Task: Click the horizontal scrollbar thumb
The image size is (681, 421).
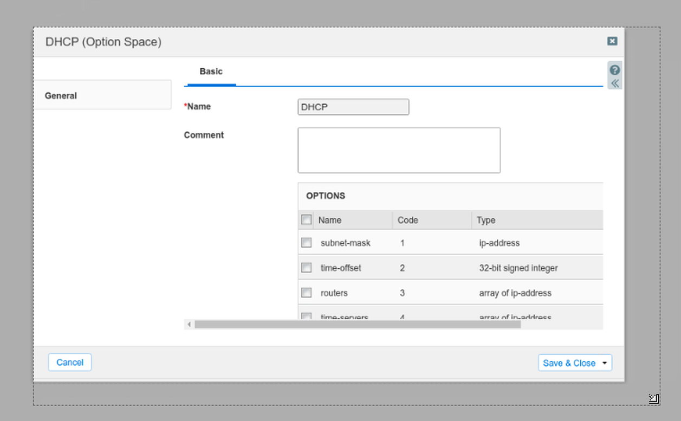Action: (358, 325)
